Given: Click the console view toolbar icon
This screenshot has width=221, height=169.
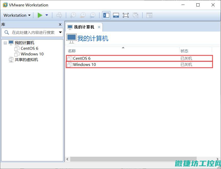Looking at the screenshot, I should (149, 15).
